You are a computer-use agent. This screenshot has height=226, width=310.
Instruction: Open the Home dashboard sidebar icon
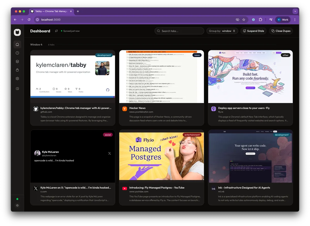pos(17,44)
